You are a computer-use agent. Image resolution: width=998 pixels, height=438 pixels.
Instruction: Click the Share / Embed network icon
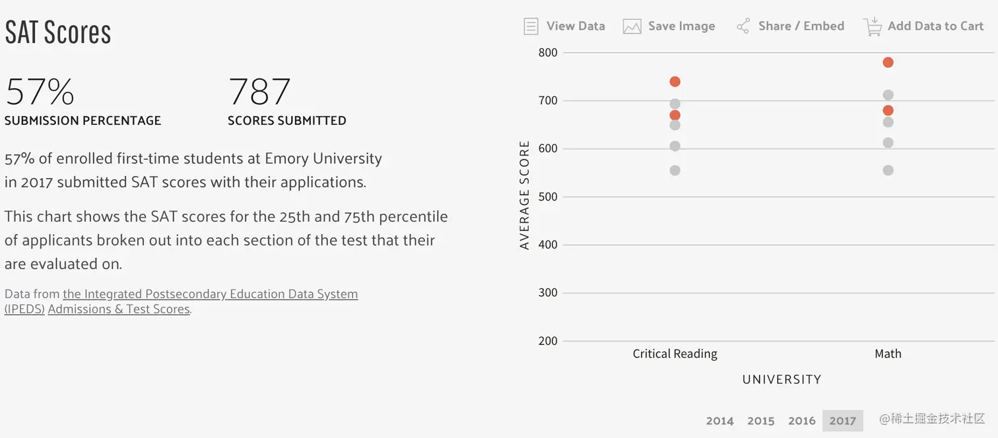tap(743, 26)
